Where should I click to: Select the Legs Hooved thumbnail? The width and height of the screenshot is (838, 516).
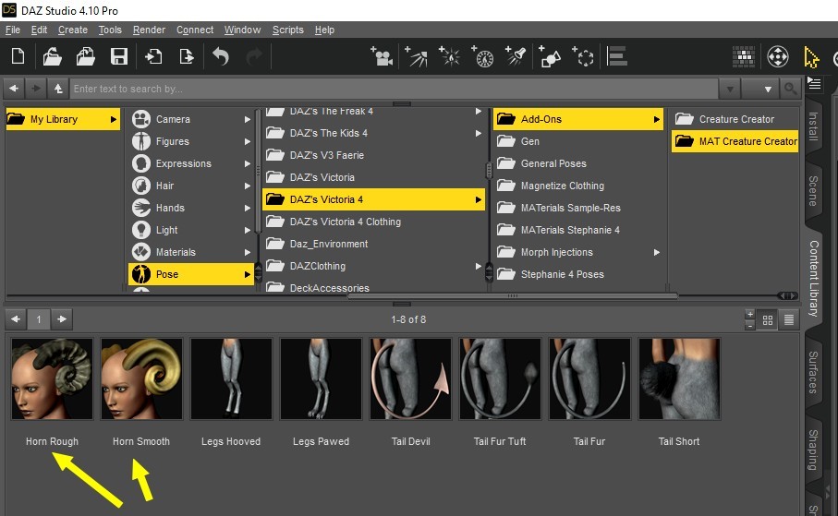[x=231, y=378]
